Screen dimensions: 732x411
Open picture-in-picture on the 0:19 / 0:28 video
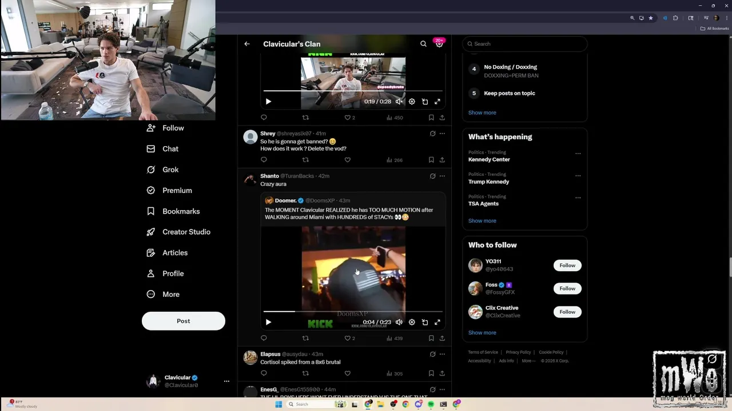click(x=425, y=102)
